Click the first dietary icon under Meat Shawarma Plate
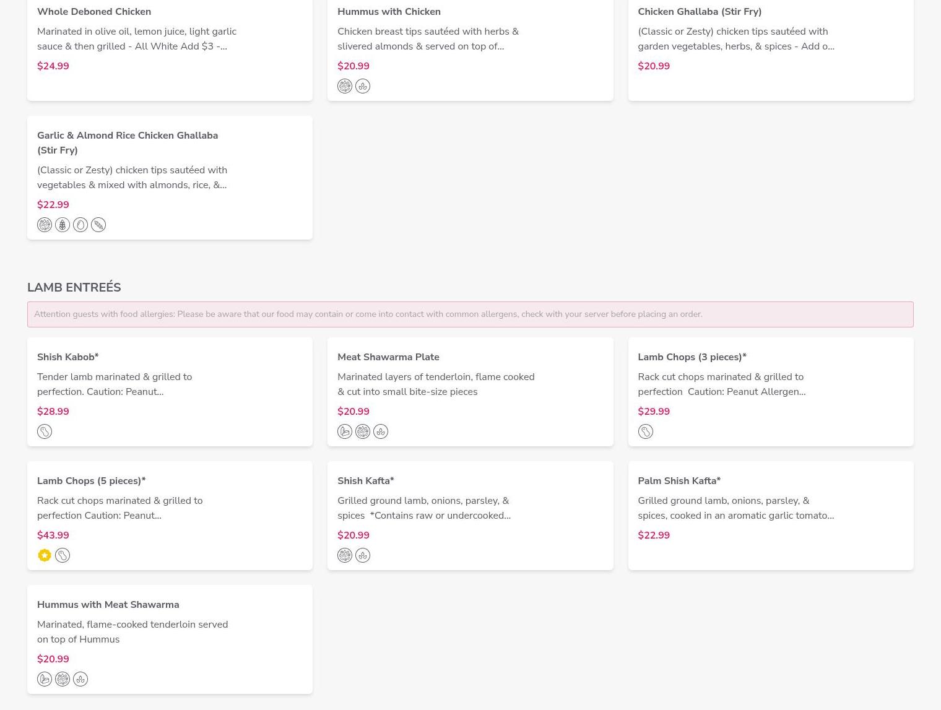The height and width of the screenshot is (710, 941). 345,431
